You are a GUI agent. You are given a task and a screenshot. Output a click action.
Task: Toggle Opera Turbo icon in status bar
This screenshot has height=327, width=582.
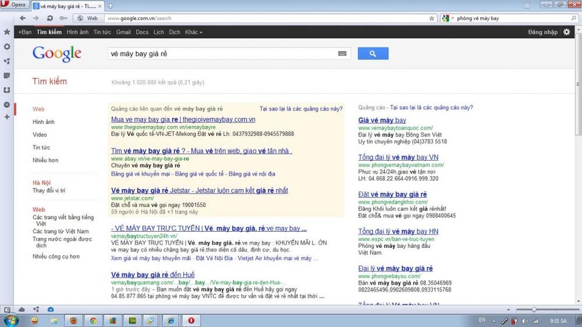tap(51, 310)
